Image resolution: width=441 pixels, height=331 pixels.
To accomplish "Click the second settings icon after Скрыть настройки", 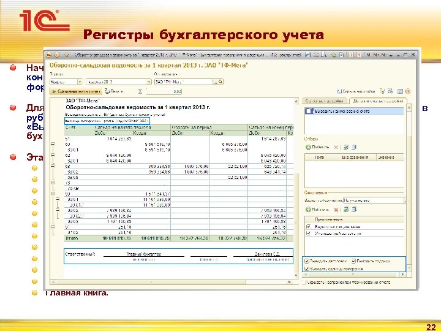I will tap(390, 91).
